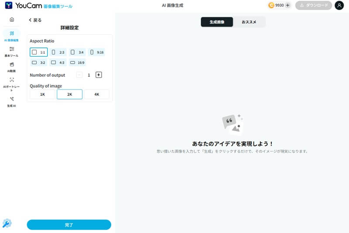Choose 2K image quality
The height and width of the screenshot is (233, 349).
(x=70, y=95)
